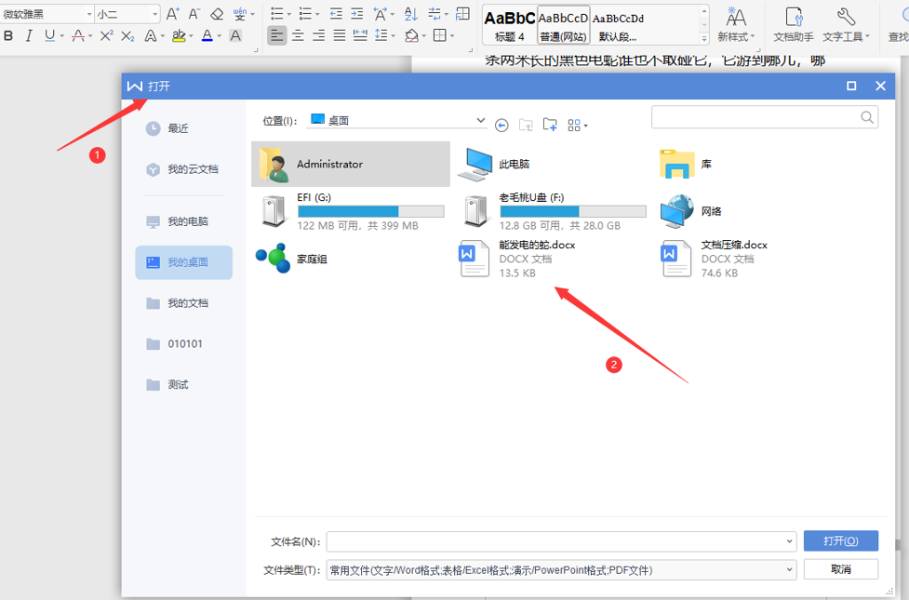Toggle italic formatting in the ribbon
The image size is (909, 600).
click(29, 36)
